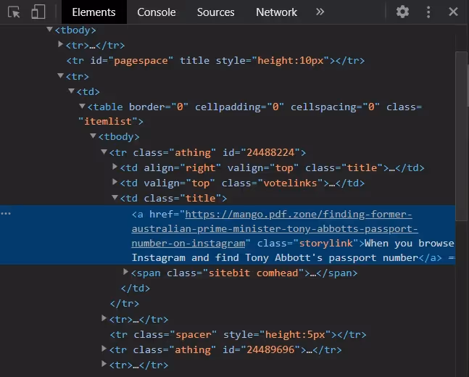Switch to the Elements tab
The width and height of the screenshot is (469, 377).
[x=94, y=12]
